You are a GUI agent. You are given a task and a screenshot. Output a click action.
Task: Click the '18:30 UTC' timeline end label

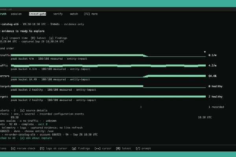tap(205, 117)
